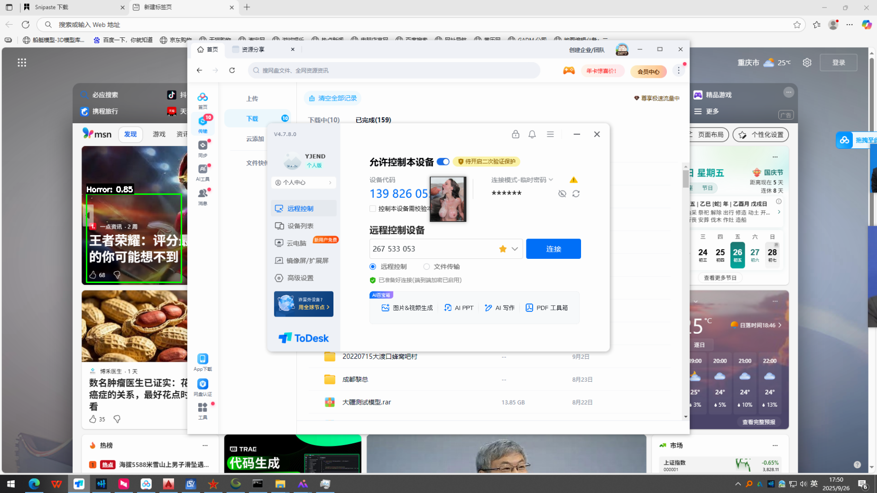The width and height of the screenshot is (877, 493).
Task: Expand the 个人中心 entry
Action: (304, 183)
